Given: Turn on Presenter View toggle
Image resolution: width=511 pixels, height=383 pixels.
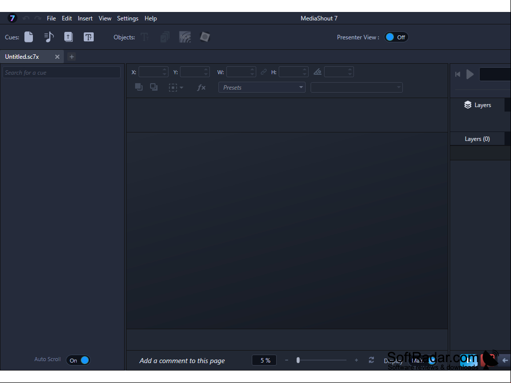Looking at the screenshot, I should coord(396,37).
